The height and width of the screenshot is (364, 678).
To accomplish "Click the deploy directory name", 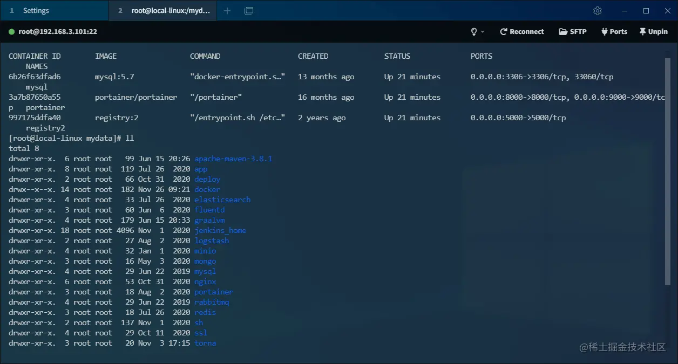I will pyautogui.click(x=207, y=179).
